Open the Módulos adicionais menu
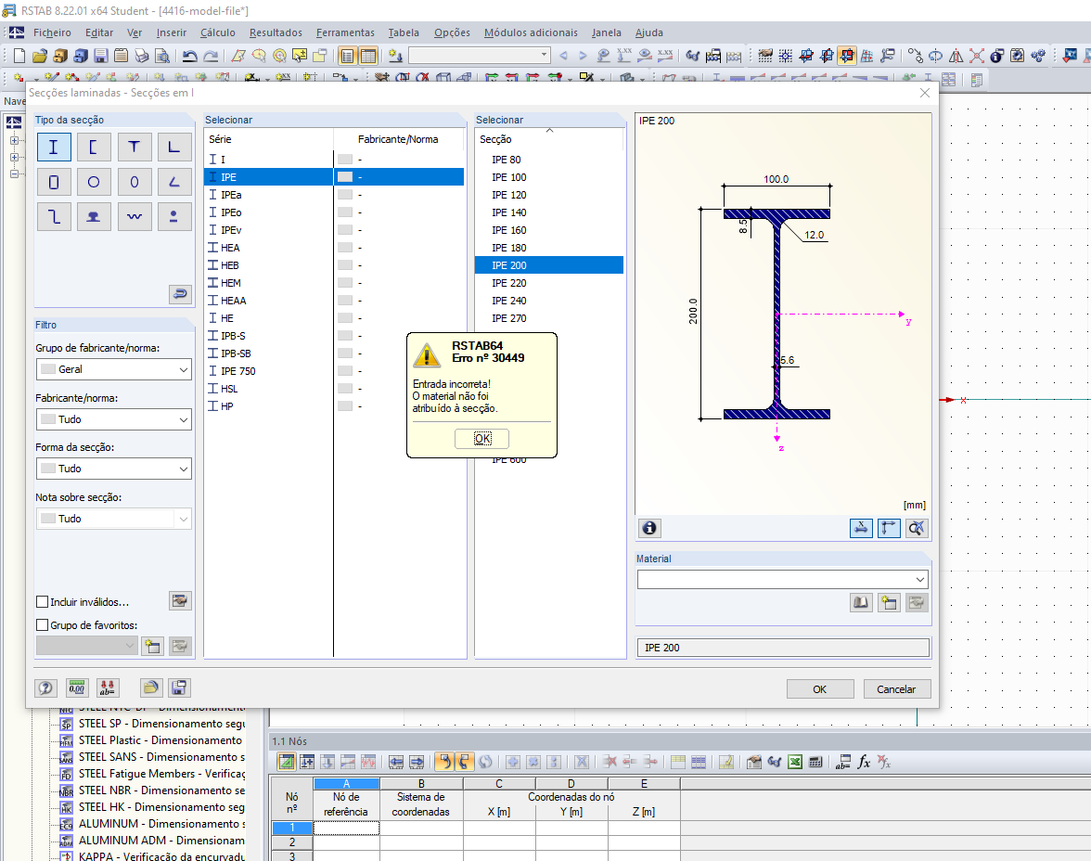 coord(531,32)
